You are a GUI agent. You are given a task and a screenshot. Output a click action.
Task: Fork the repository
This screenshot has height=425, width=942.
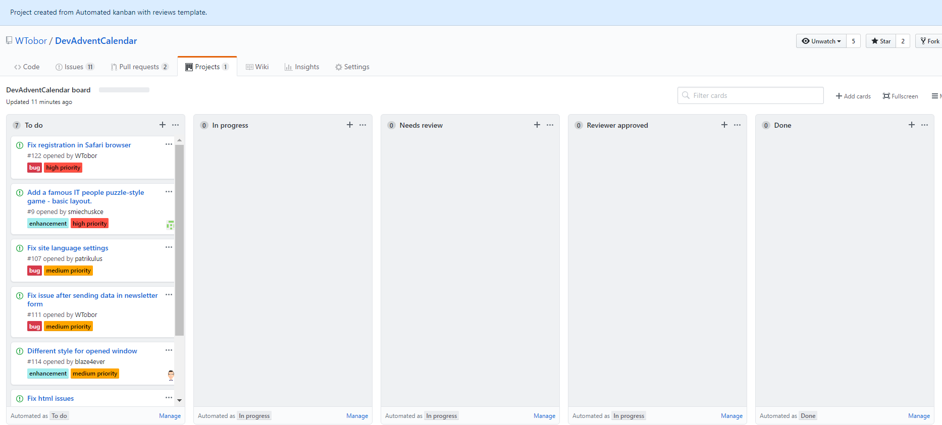tap(930, 41)
